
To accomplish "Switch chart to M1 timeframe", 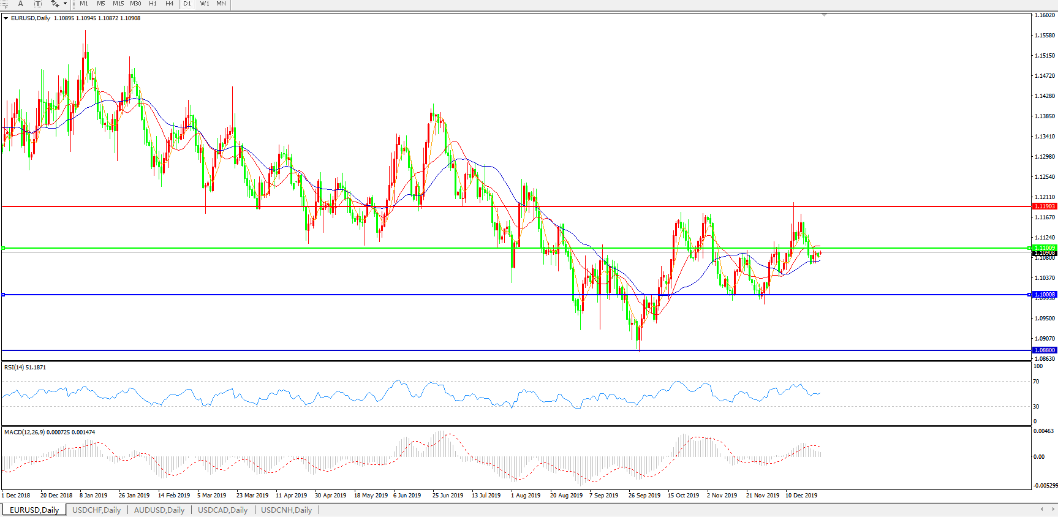I will tap(84, 4).
